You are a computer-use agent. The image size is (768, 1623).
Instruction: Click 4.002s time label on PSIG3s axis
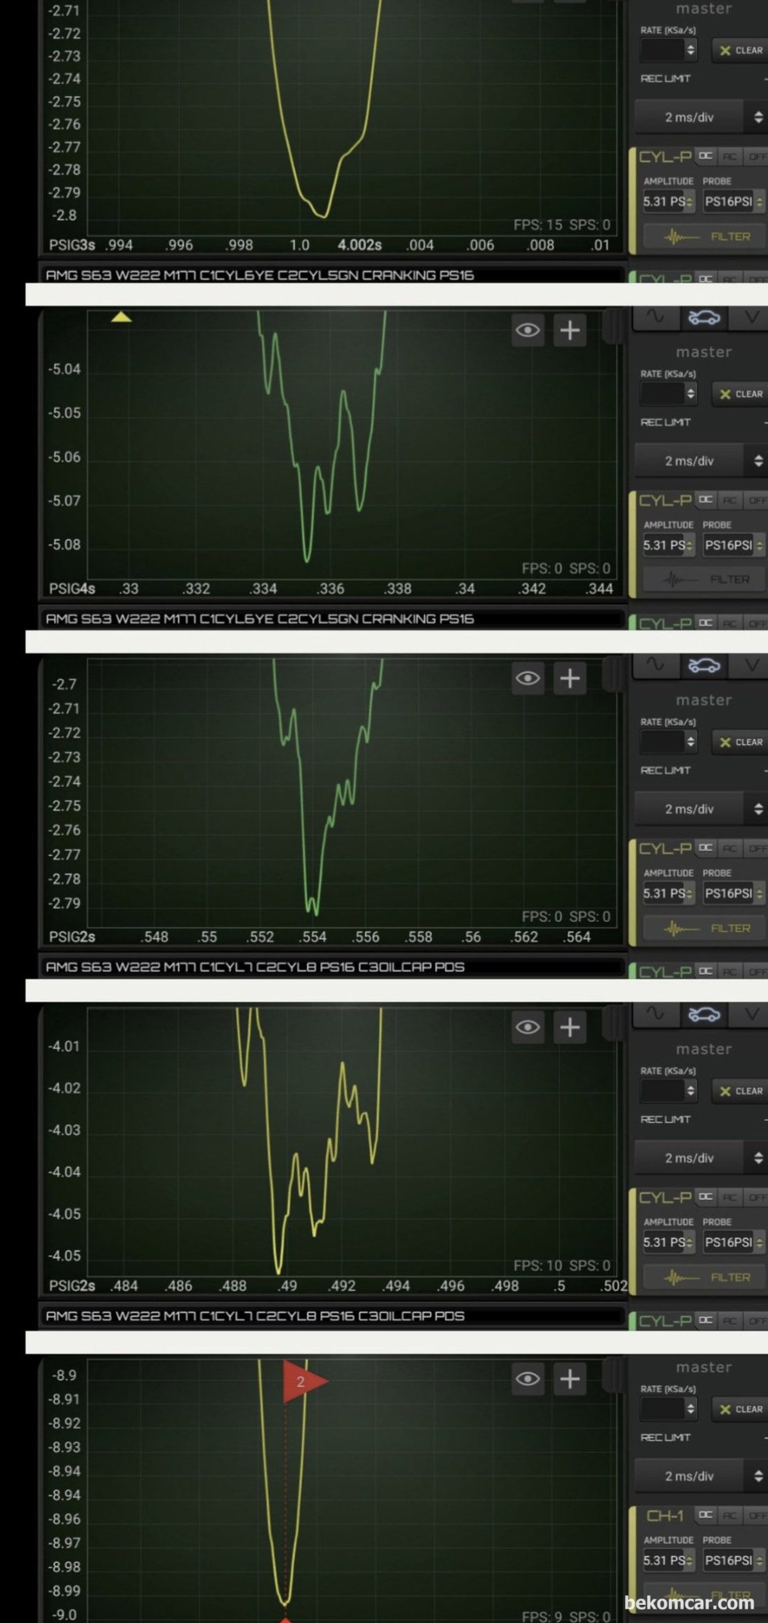pyautogui.click(x=359, y=245)
